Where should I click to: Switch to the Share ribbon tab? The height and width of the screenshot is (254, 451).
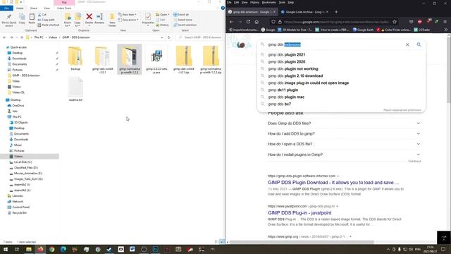34,8
